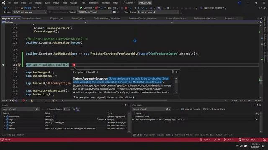Screen dimensions: 268x150
Task: Click the Restart debugging icon
Action: click(x=130, y=8)
